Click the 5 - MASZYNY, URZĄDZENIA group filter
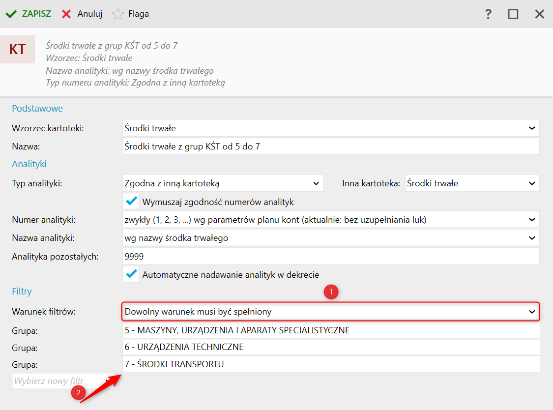The width and height of the screenshot is (553, 410). coord(330,330)
